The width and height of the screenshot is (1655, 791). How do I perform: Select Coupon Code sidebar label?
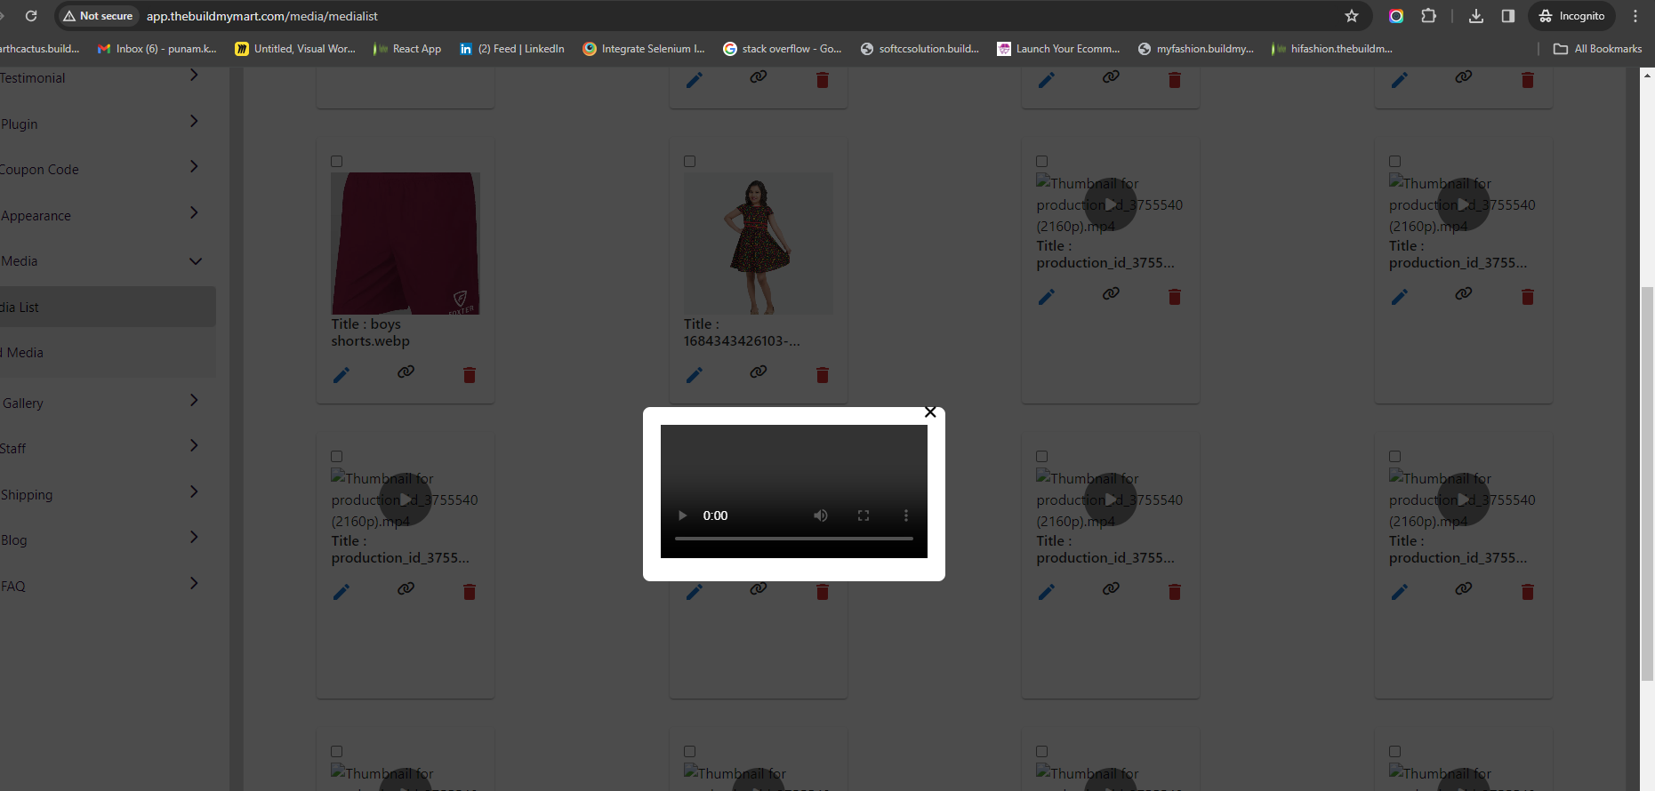point(39,170)
